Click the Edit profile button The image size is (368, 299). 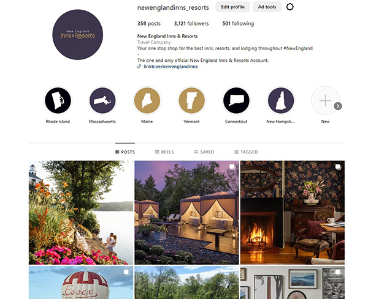233,7
